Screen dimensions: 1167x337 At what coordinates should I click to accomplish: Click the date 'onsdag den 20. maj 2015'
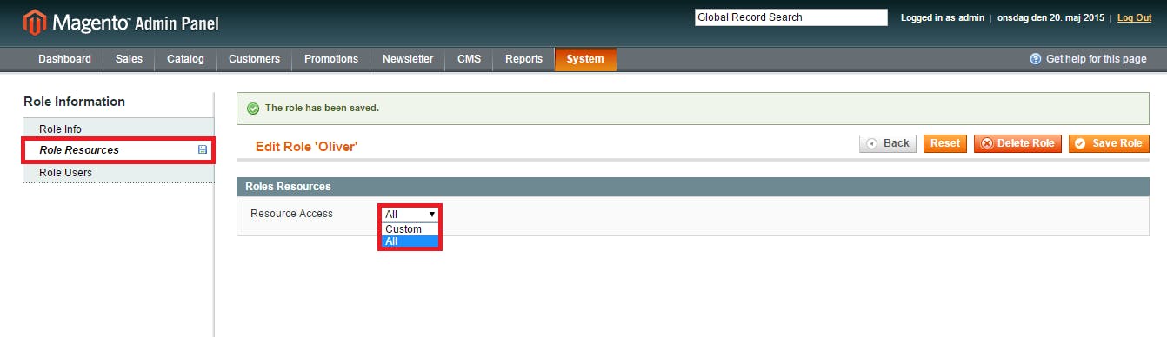pyautogui.click(x=1050, y=17)
